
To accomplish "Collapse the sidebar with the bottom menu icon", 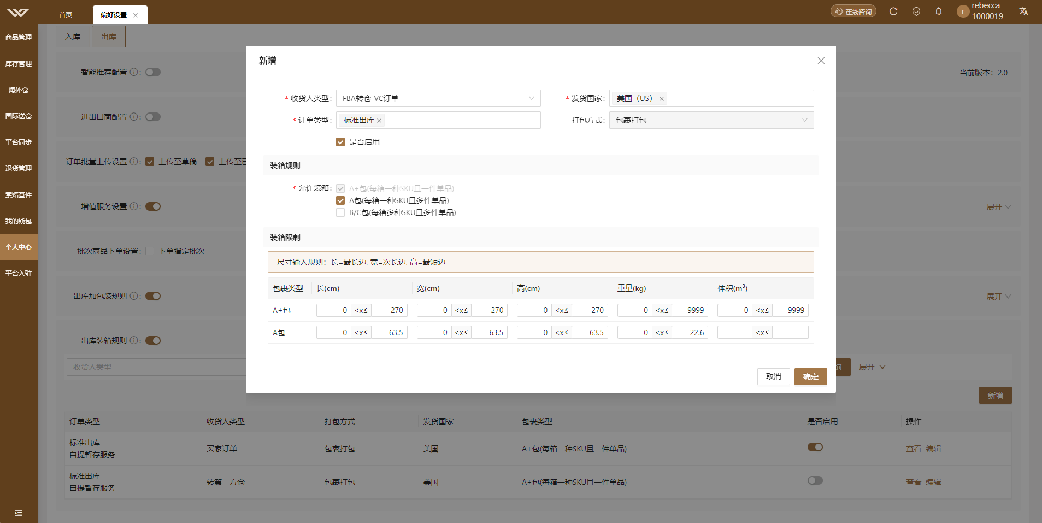I will click(x=19, y=513).
